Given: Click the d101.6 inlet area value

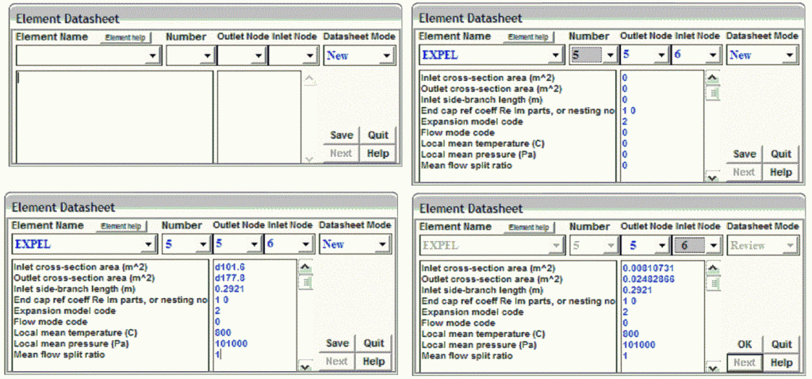Looking at the screenshot, I should tap(232, 266).
